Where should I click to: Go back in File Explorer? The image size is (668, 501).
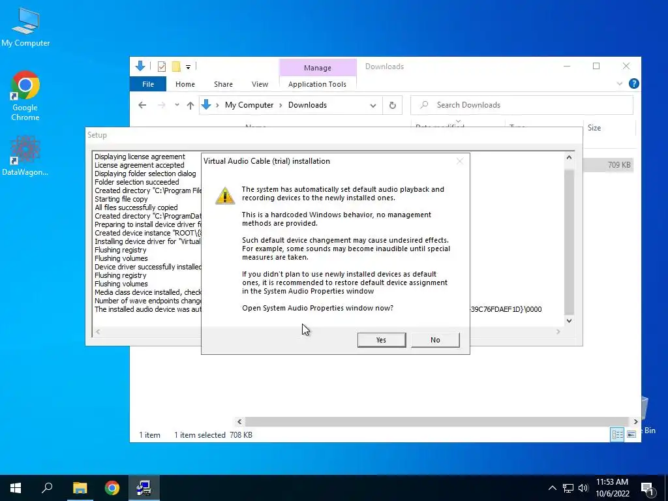pos(142,105)
